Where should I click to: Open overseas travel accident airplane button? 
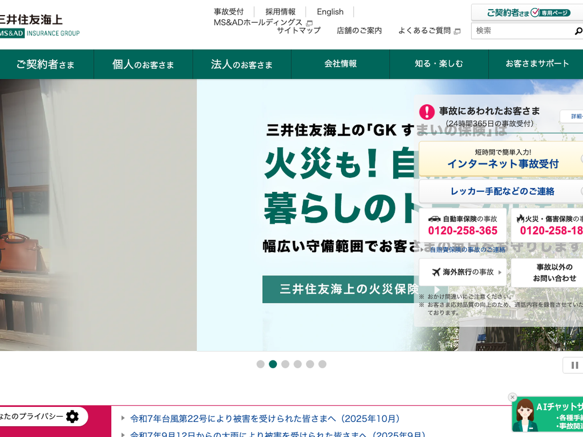(x=463, y=272)
